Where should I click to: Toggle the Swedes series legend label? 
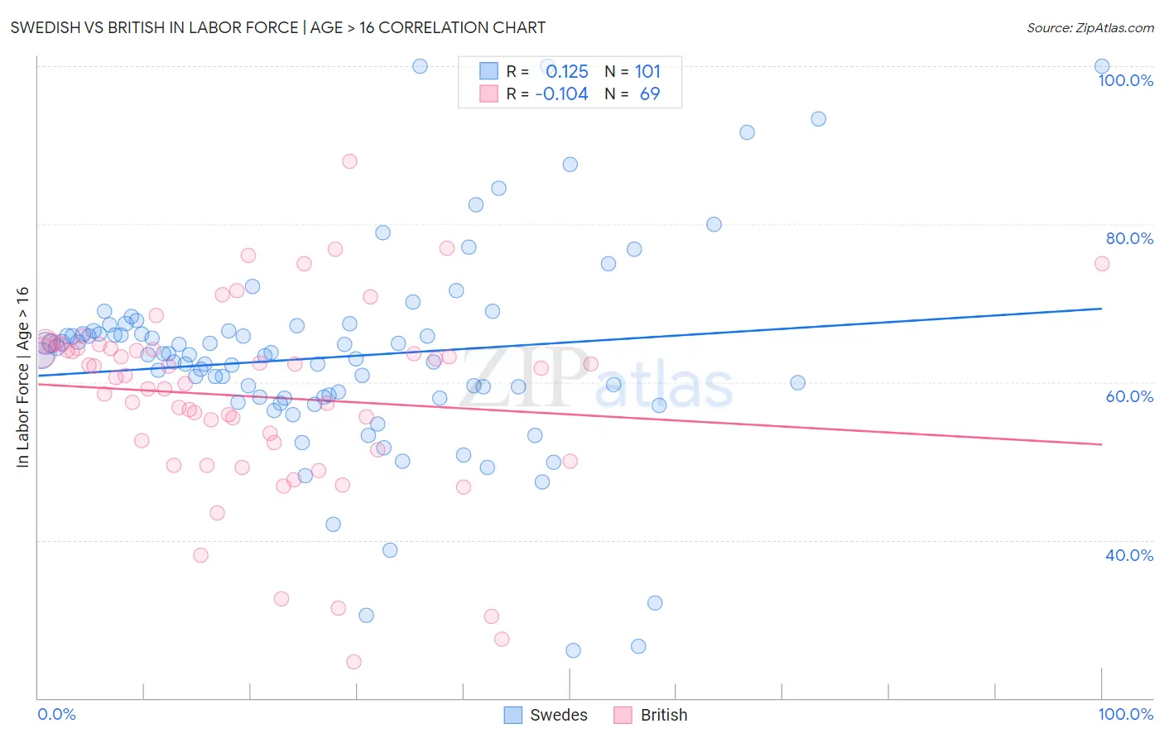pos(559,715)
